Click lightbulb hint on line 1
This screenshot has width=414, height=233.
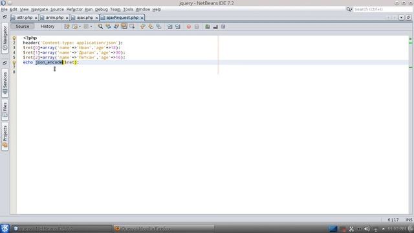pos(14,38)
